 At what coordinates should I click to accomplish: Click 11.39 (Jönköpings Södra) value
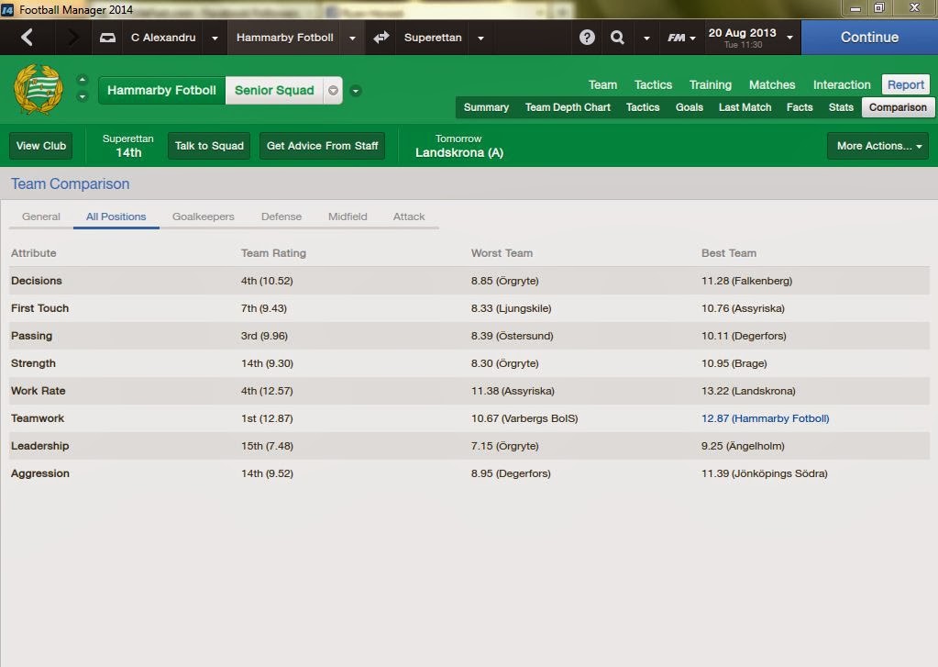click(x=765, y=473)
